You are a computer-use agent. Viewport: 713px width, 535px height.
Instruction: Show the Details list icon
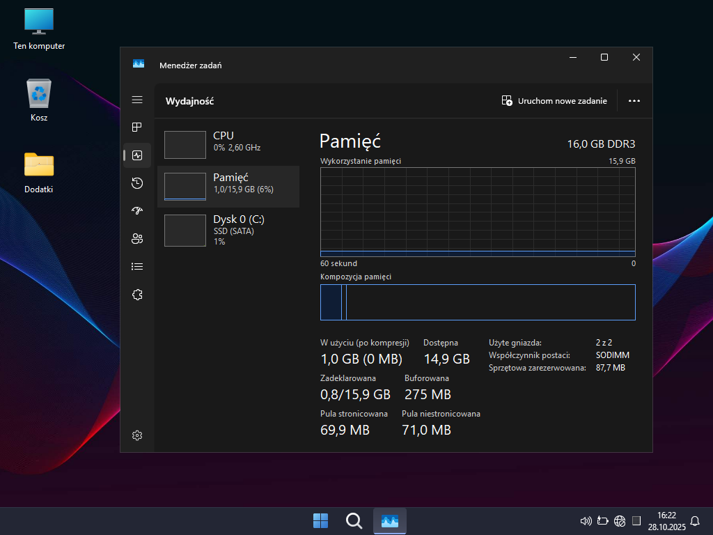[137, 267]
